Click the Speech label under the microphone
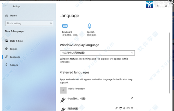This screenshot has height=111, width=174. (91, 32)
